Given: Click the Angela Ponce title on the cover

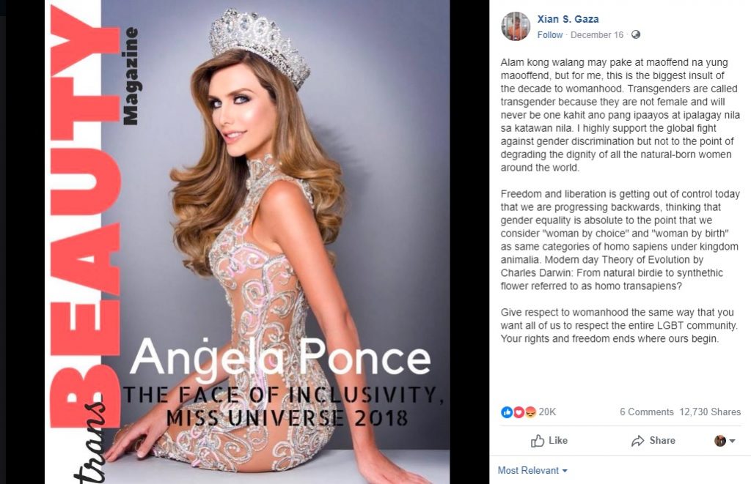Looking at the screenshot, I should click(x=281, y=357).
